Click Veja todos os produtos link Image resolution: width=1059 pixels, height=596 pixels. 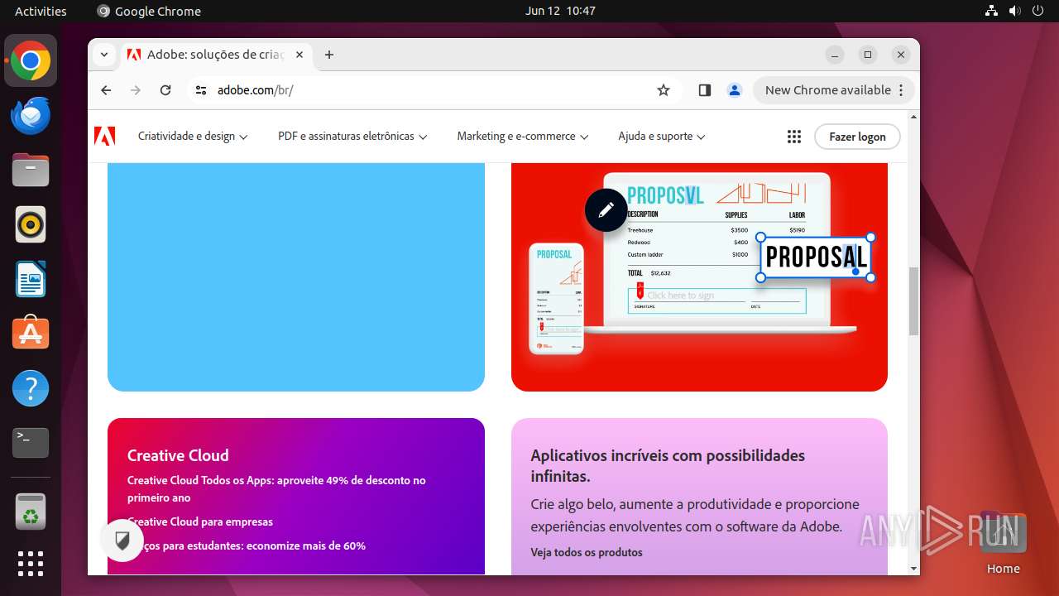(587, 552)
